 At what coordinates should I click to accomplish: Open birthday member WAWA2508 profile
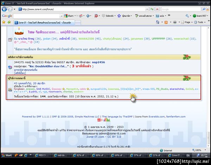(x=86, y=39)
